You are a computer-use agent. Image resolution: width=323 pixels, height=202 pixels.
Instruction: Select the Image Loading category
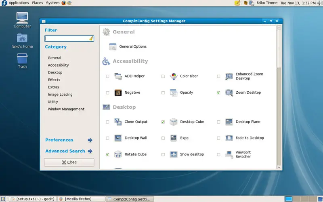click(60, 95)
